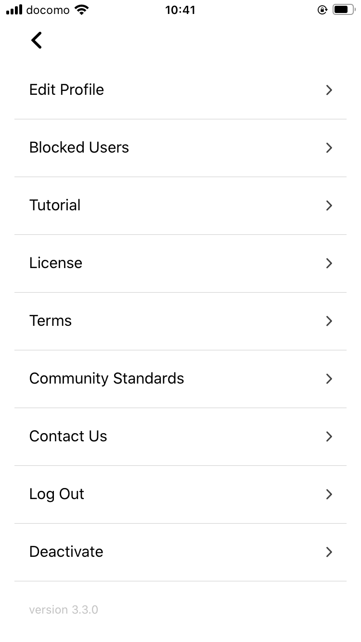Tap the chevron beside Blocked Users
The image size is (361, 642).
click(x=329, y=148)
